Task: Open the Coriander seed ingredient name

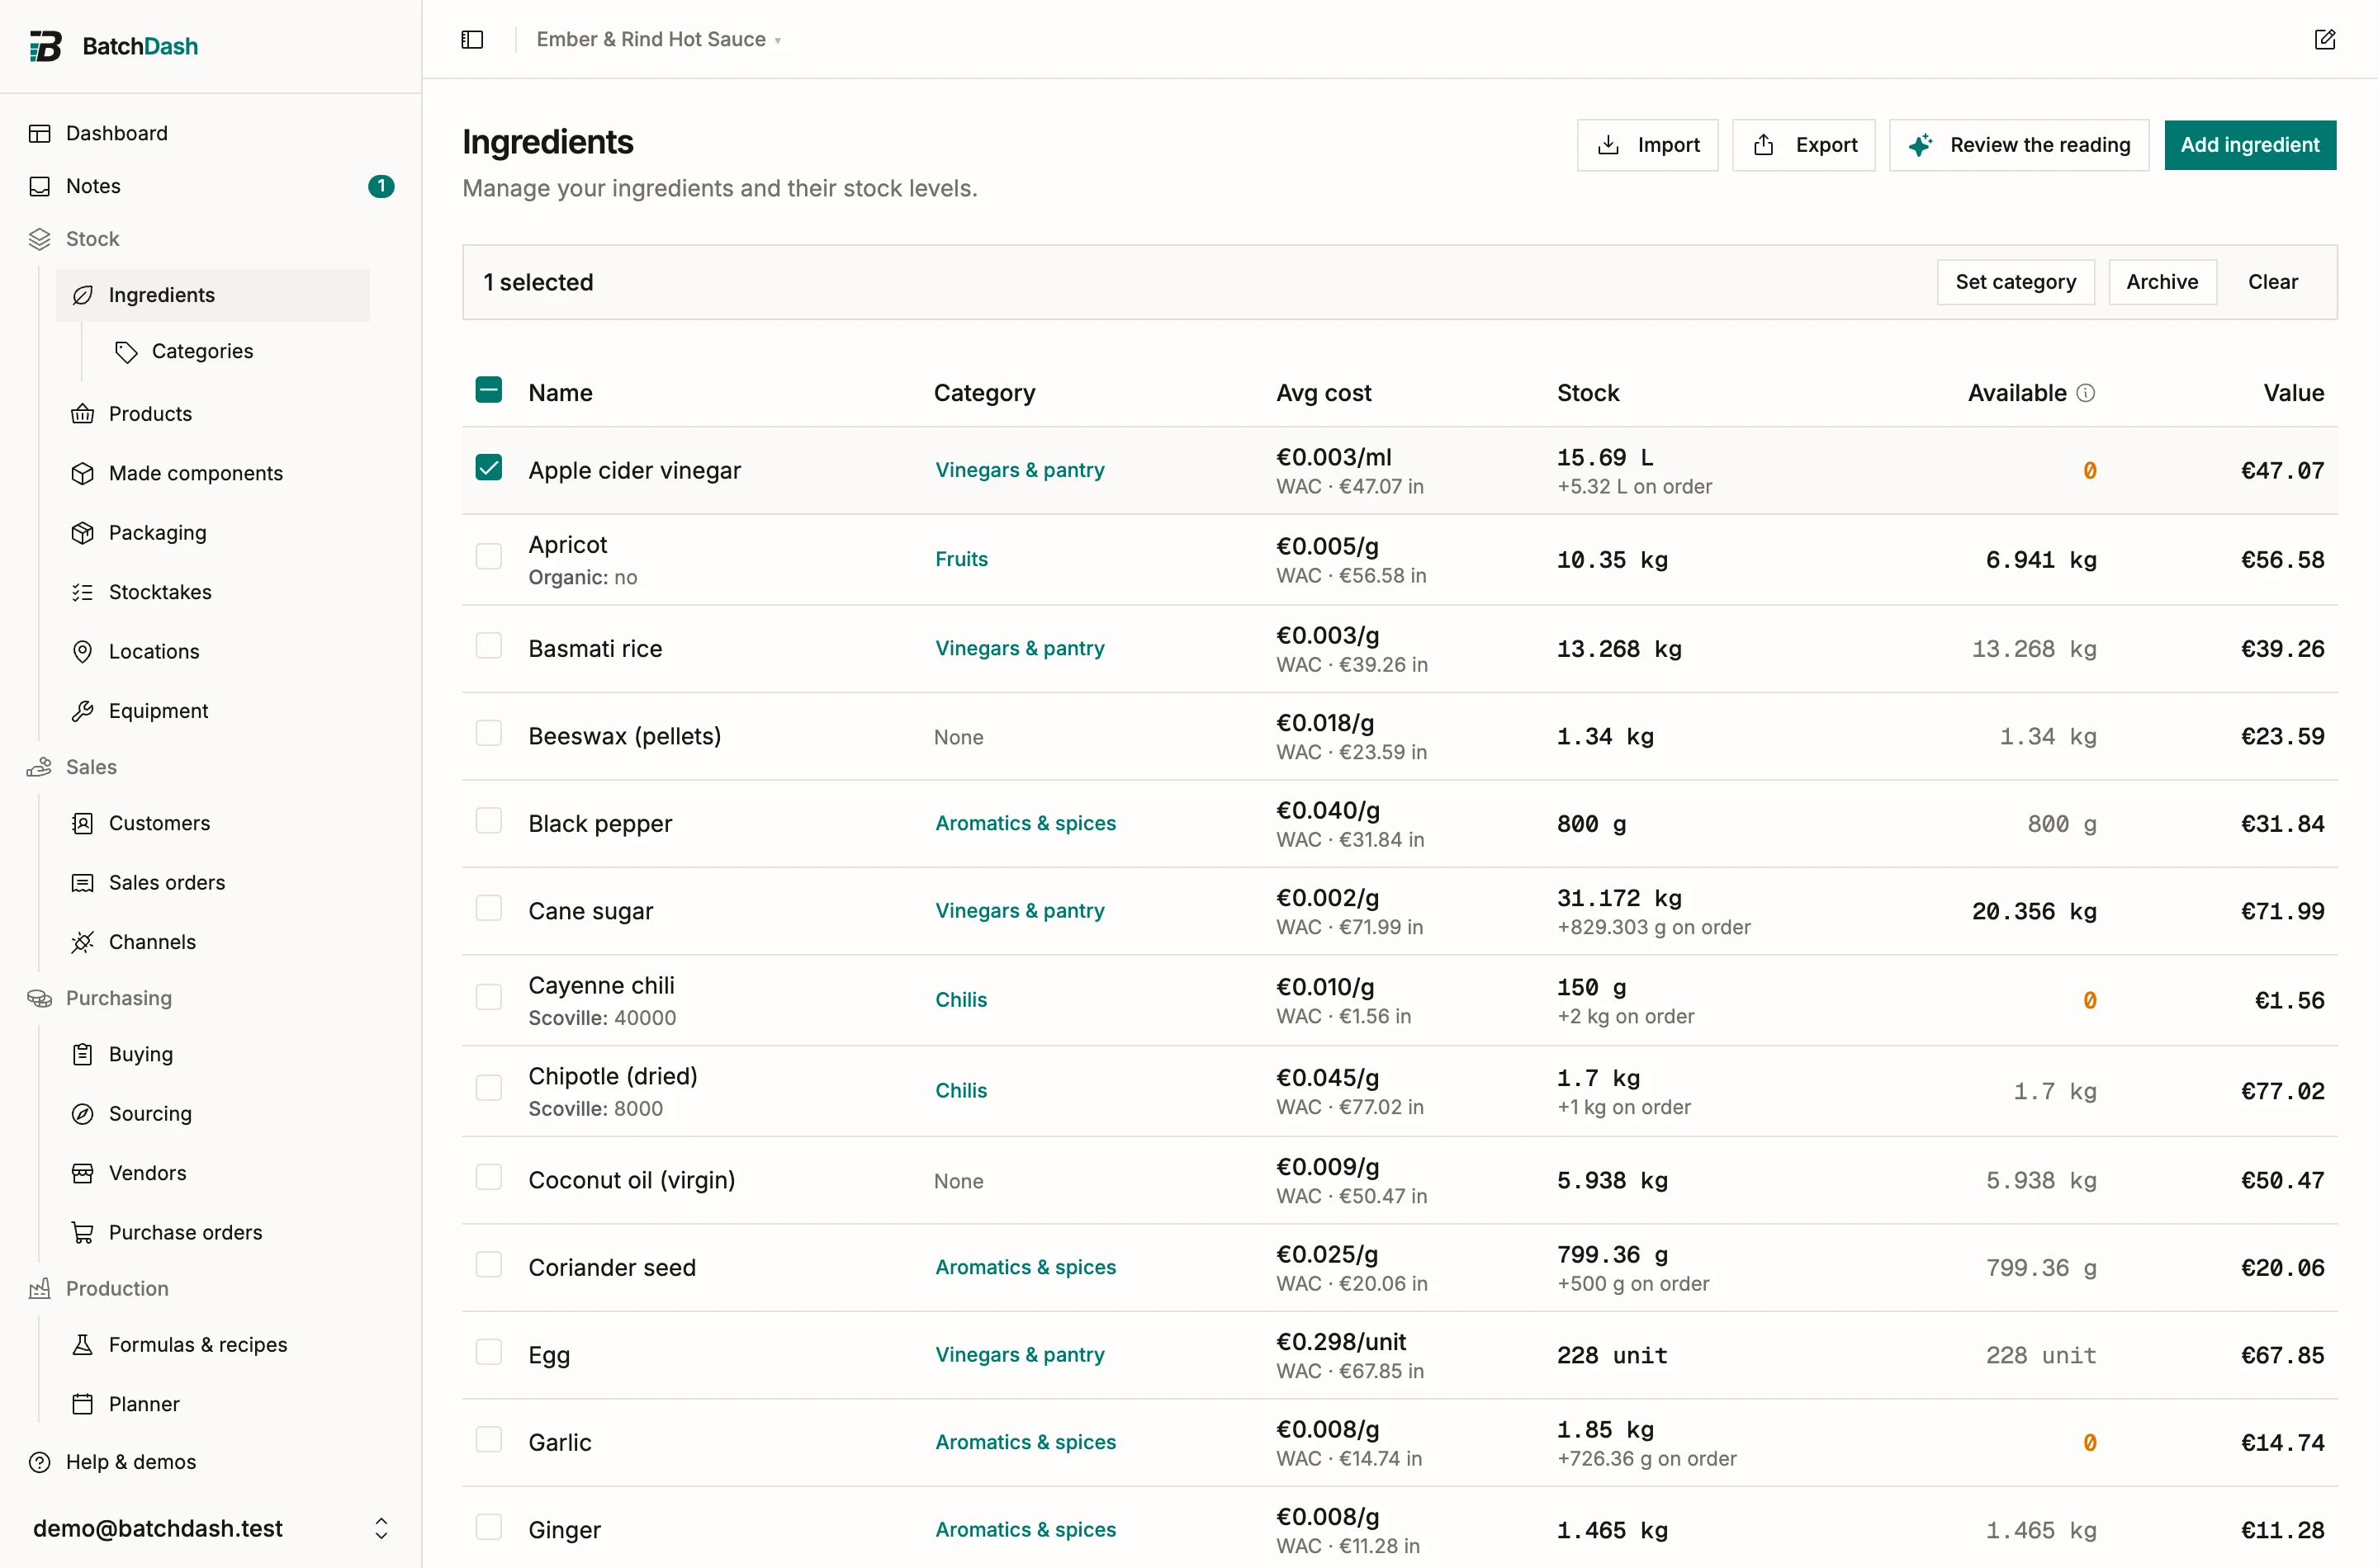Action: pyautogui.click(x=611, y=1268)
